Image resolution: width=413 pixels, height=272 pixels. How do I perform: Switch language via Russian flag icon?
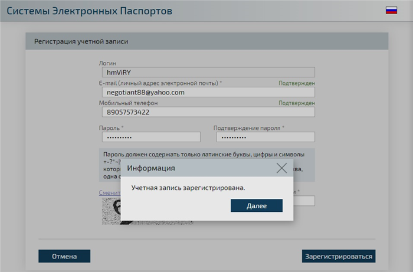[391, 11]
